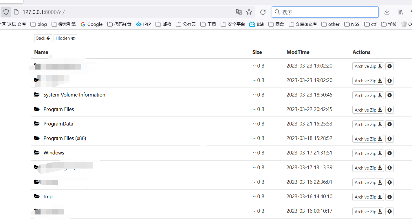Click the Size column header
This screenshot has width=412, height=222.
coord(257,52)
